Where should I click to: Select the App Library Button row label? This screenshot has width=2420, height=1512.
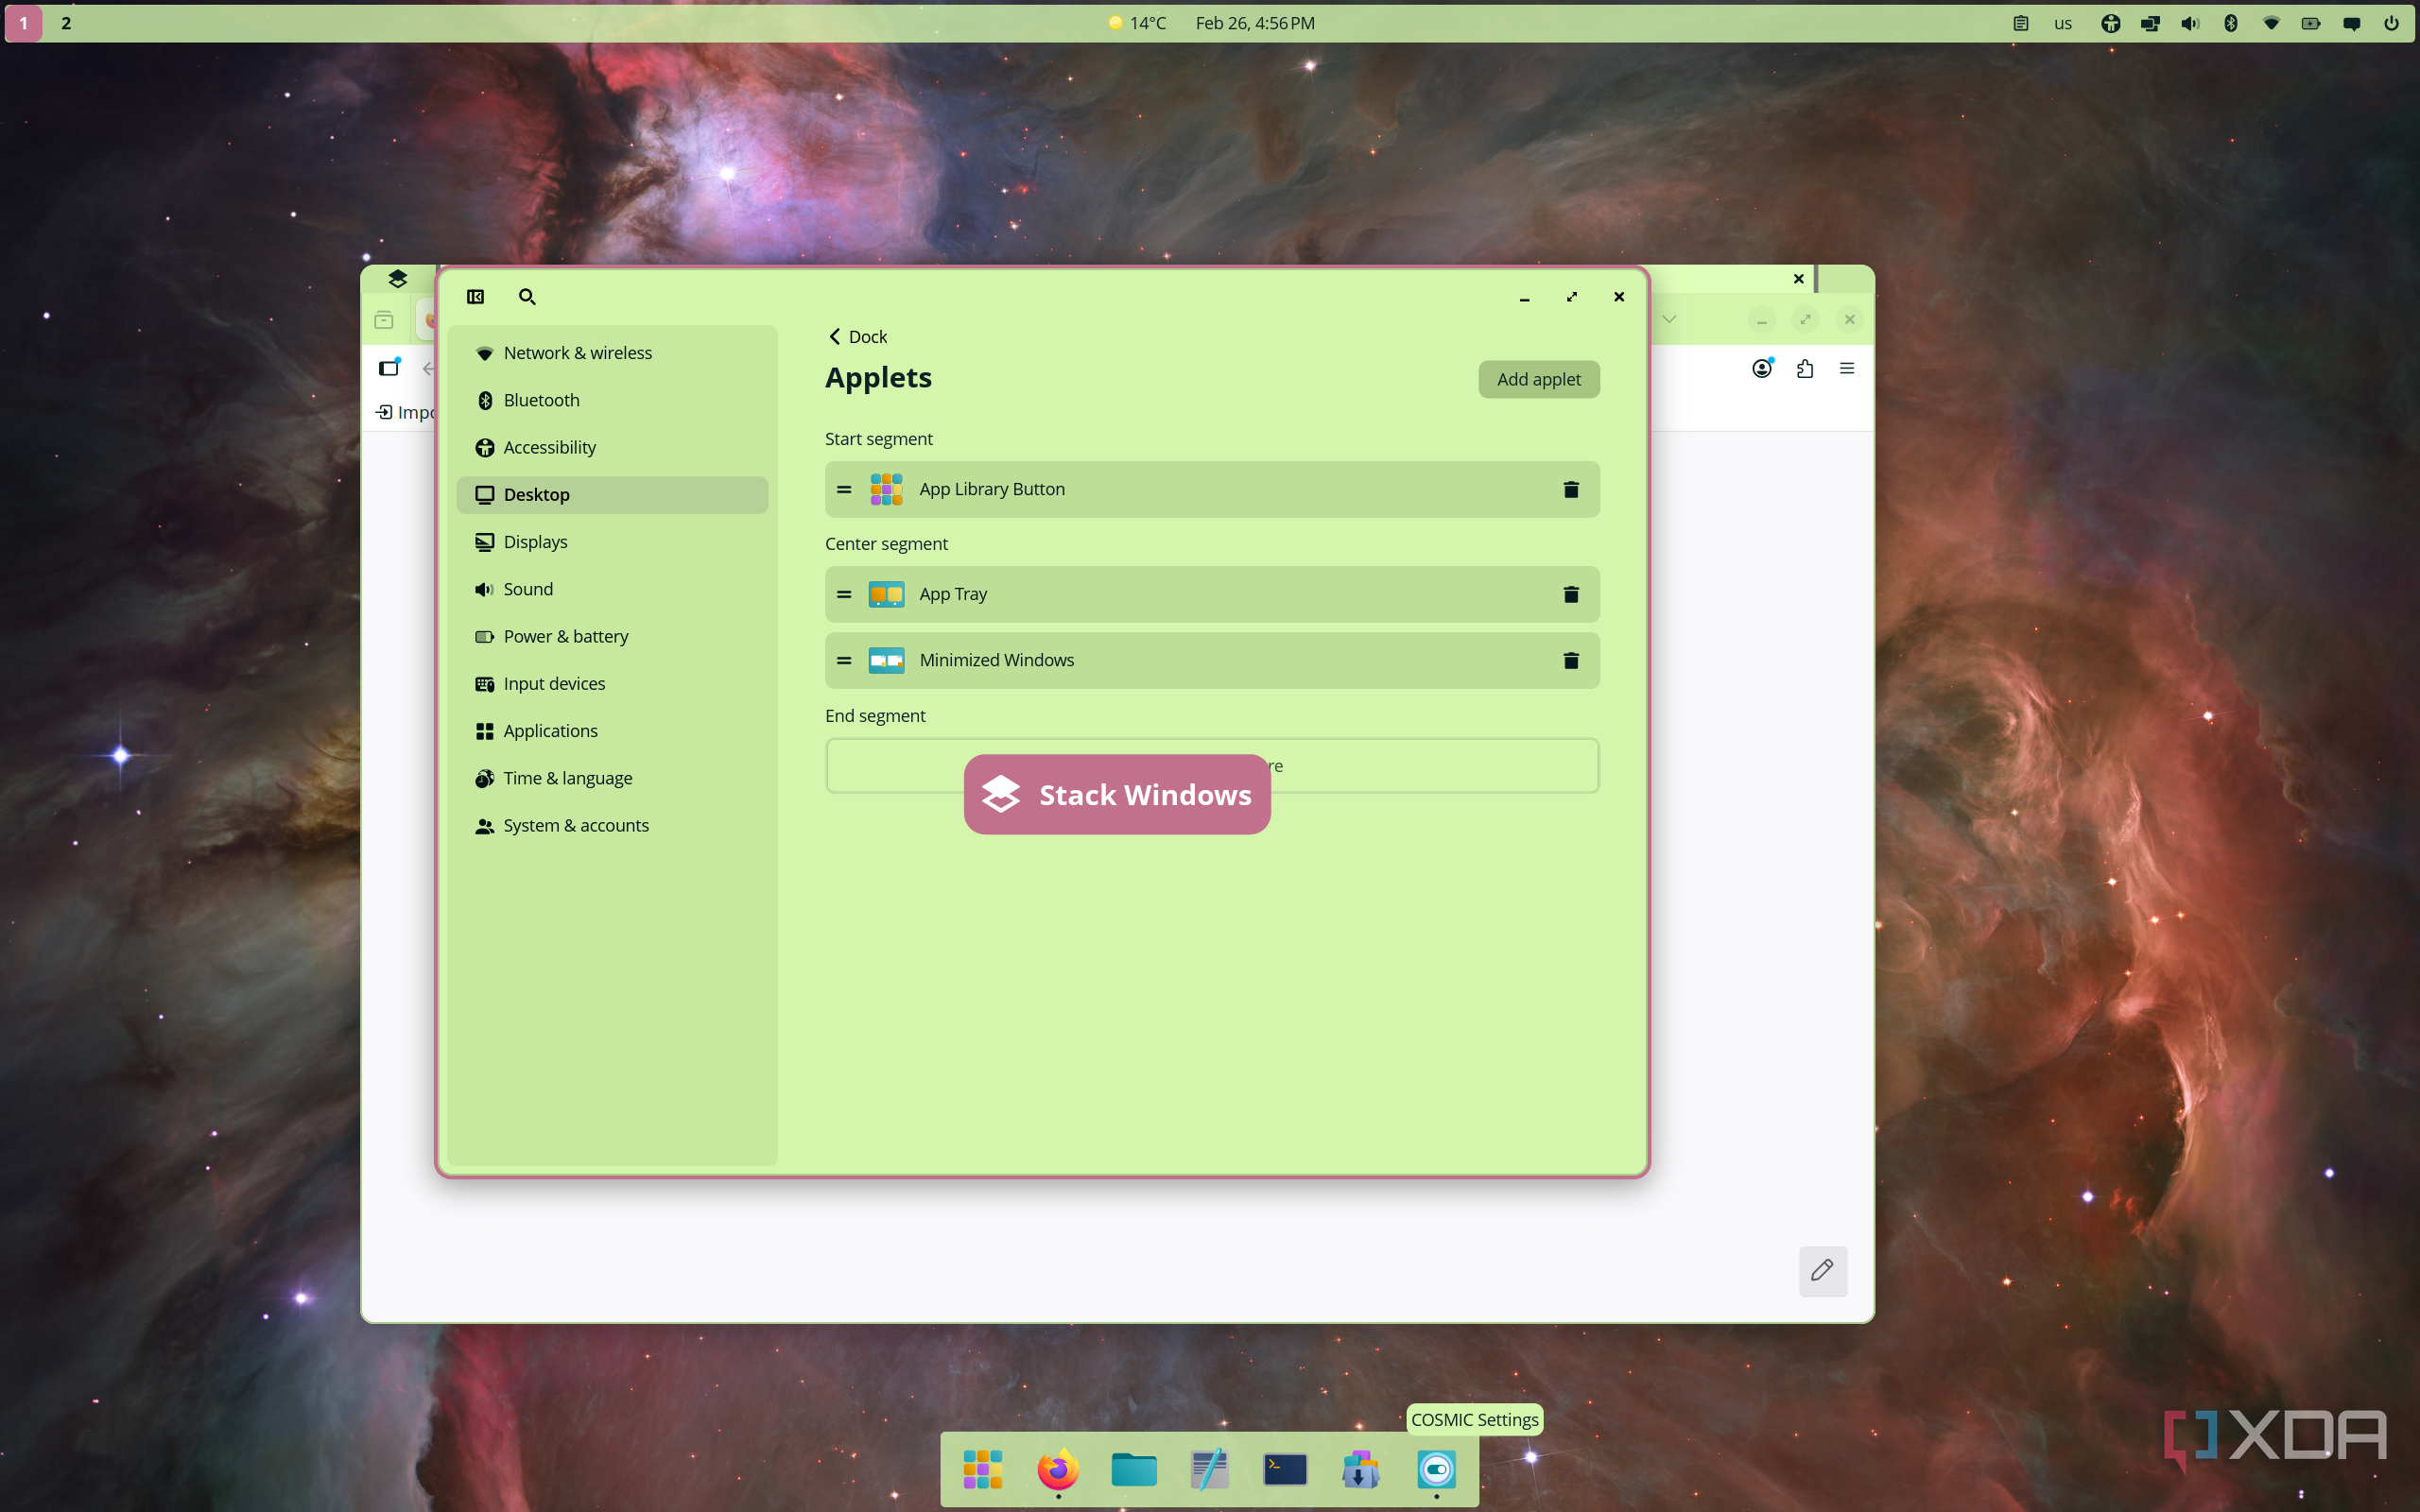[992, 489]
